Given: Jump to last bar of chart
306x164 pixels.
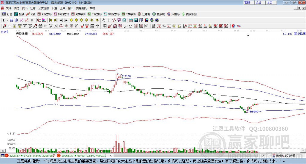Looking at the screenshot, I should pos(56,20).
